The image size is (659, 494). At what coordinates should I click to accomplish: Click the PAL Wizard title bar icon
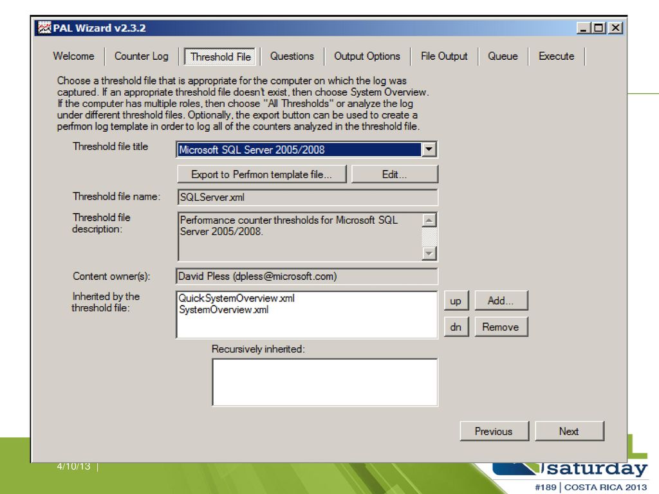(x=44, y=28)
